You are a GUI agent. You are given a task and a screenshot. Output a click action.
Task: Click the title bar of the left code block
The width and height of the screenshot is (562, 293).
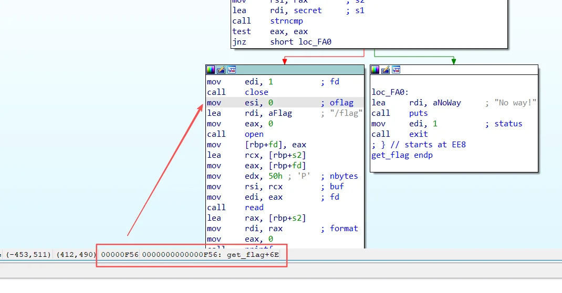(299, 70)
